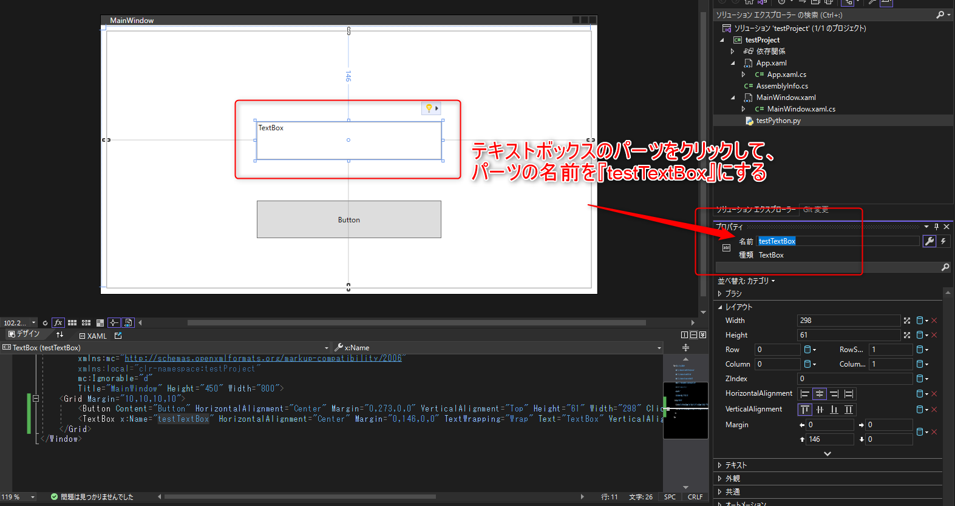Toggle snapping to snaplines in designer
This screenshot has width=955, height=506.
[114, 323]
